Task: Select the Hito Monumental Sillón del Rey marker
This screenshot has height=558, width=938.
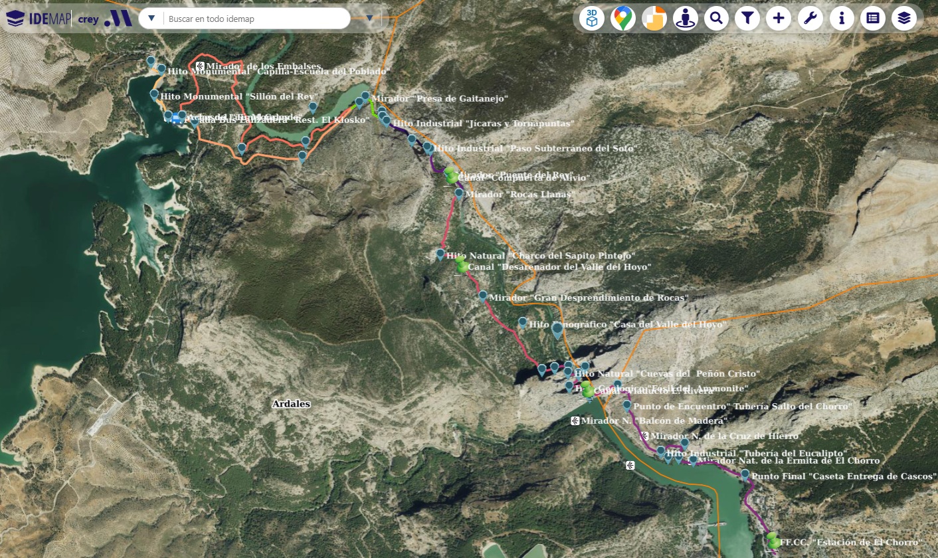Action: (x=155, y=95)
